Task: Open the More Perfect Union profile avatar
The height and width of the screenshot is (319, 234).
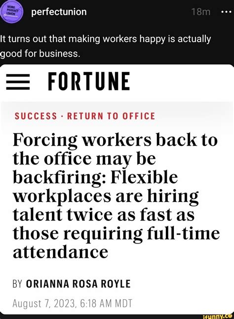Action: [12, 11]
